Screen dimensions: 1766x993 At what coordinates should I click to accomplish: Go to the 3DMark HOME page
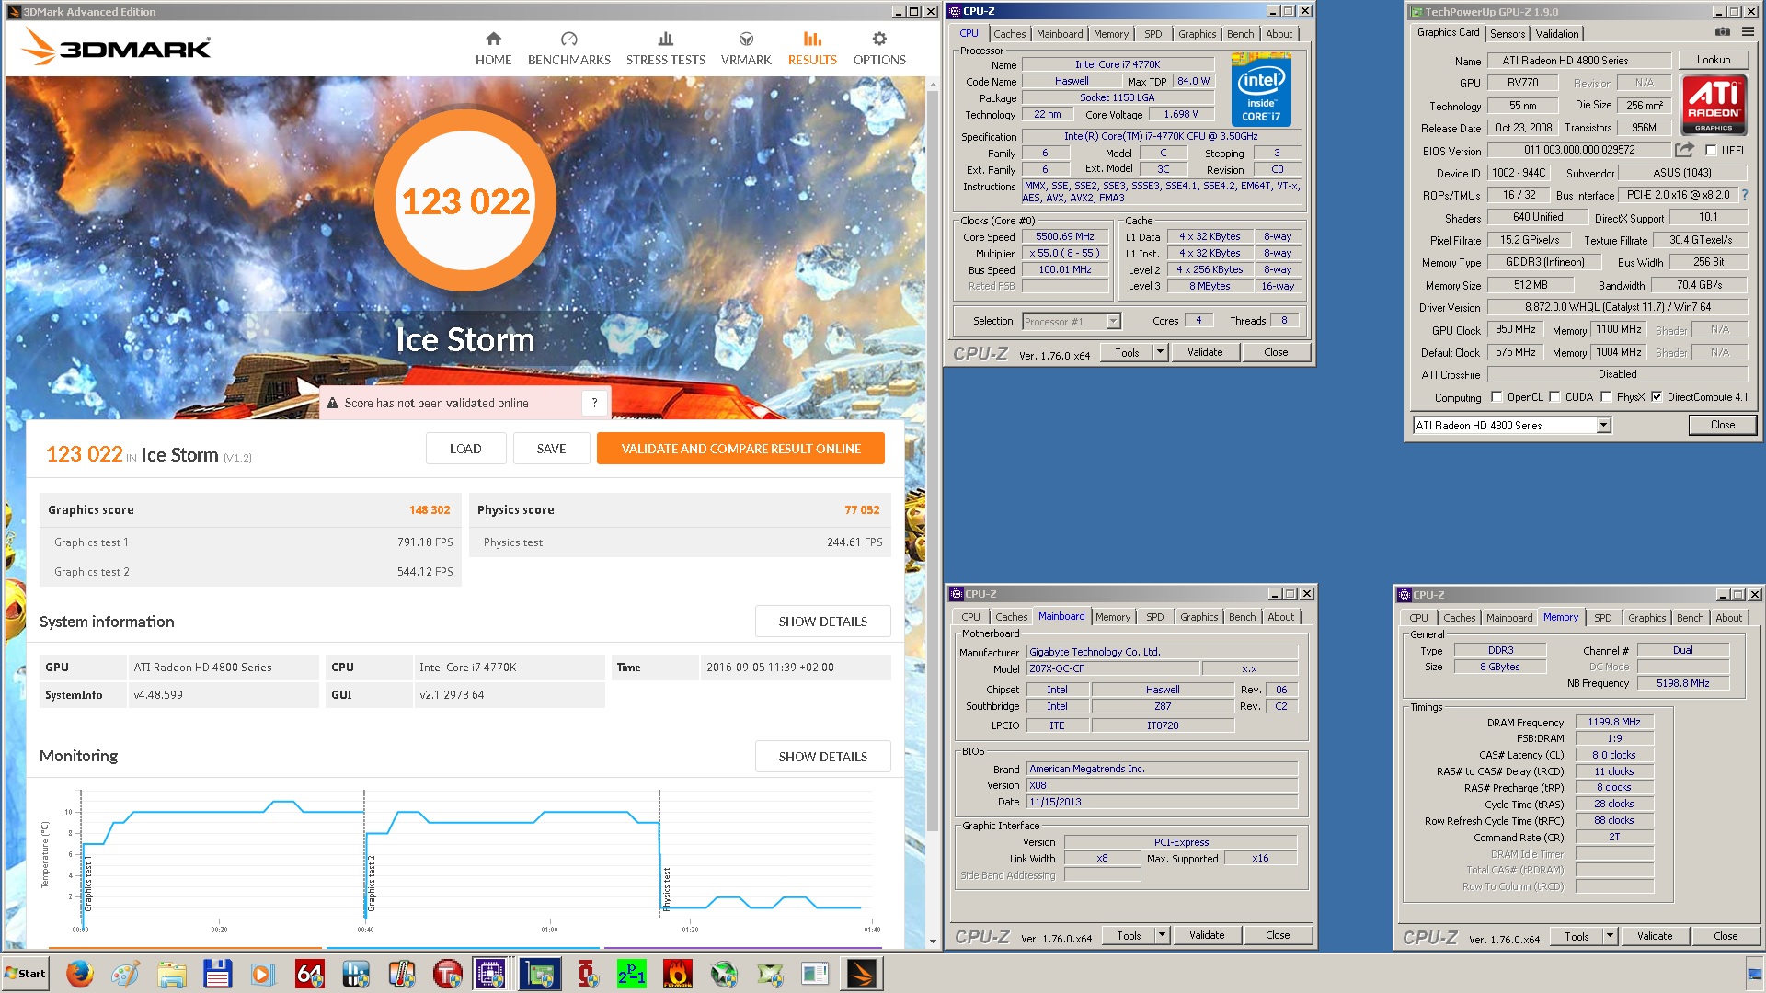pos(493,49)
